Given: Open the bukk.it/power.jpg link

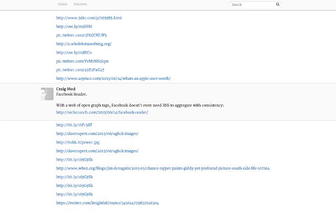Looking at the screenshot, I should pos(78,142).
